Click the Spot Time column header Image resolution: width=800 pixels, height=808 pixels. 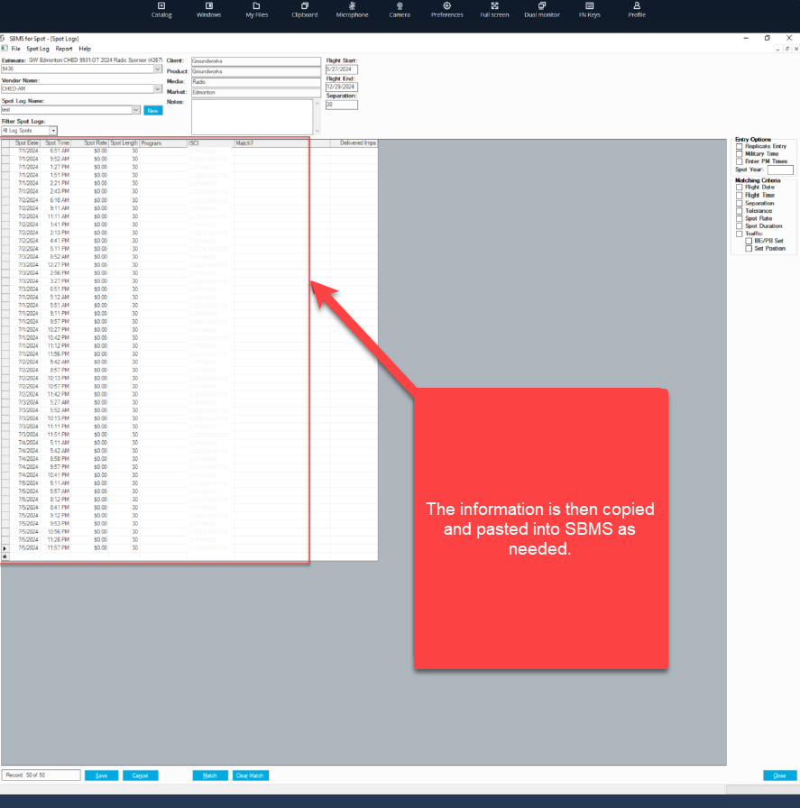tap(56, 143)
